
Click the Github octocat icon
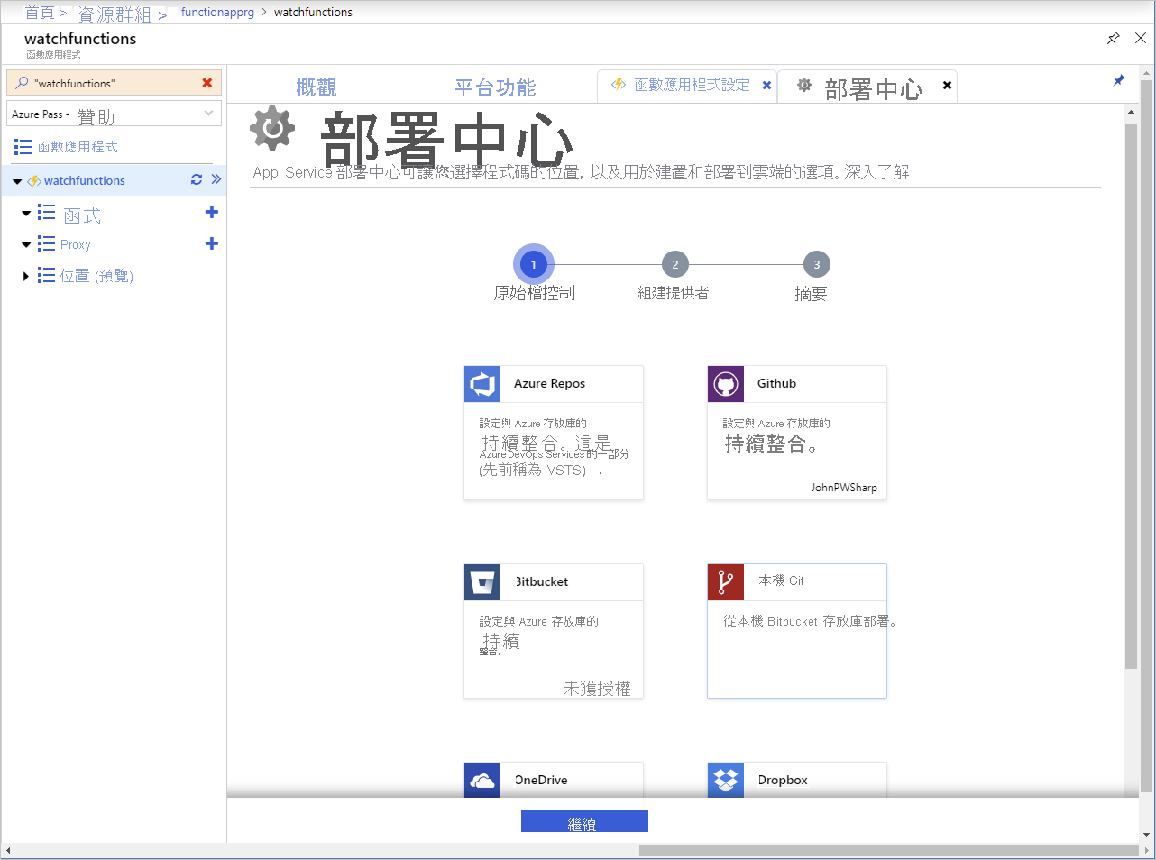point(726,384)
